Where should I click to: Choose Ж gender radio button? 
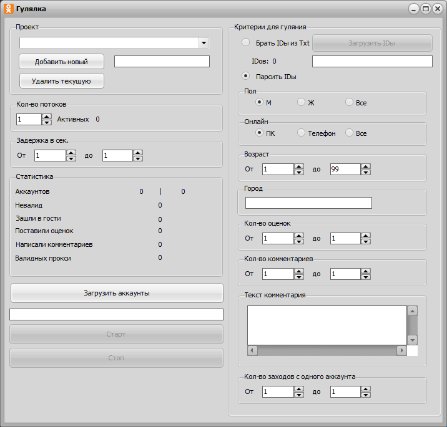[302, 102]
